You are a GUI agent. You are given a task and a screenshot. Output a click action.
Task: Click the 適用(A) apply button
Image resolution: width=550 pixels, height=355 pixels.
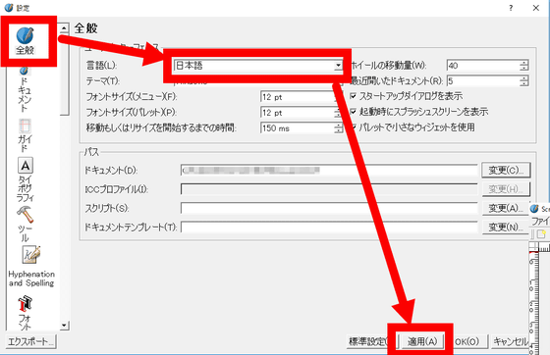point(422,341)
